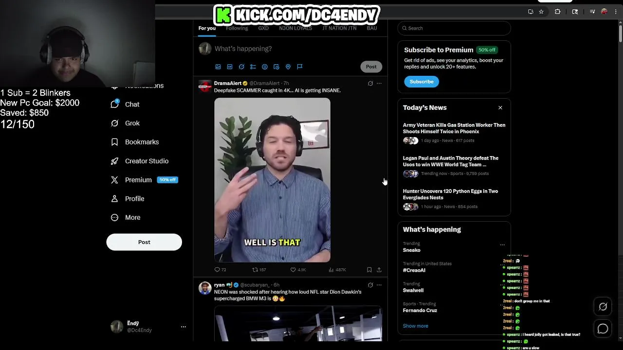Expand the More menu in sidebar
The width and height of the screenshot is (623, 350).
[126, 218]
